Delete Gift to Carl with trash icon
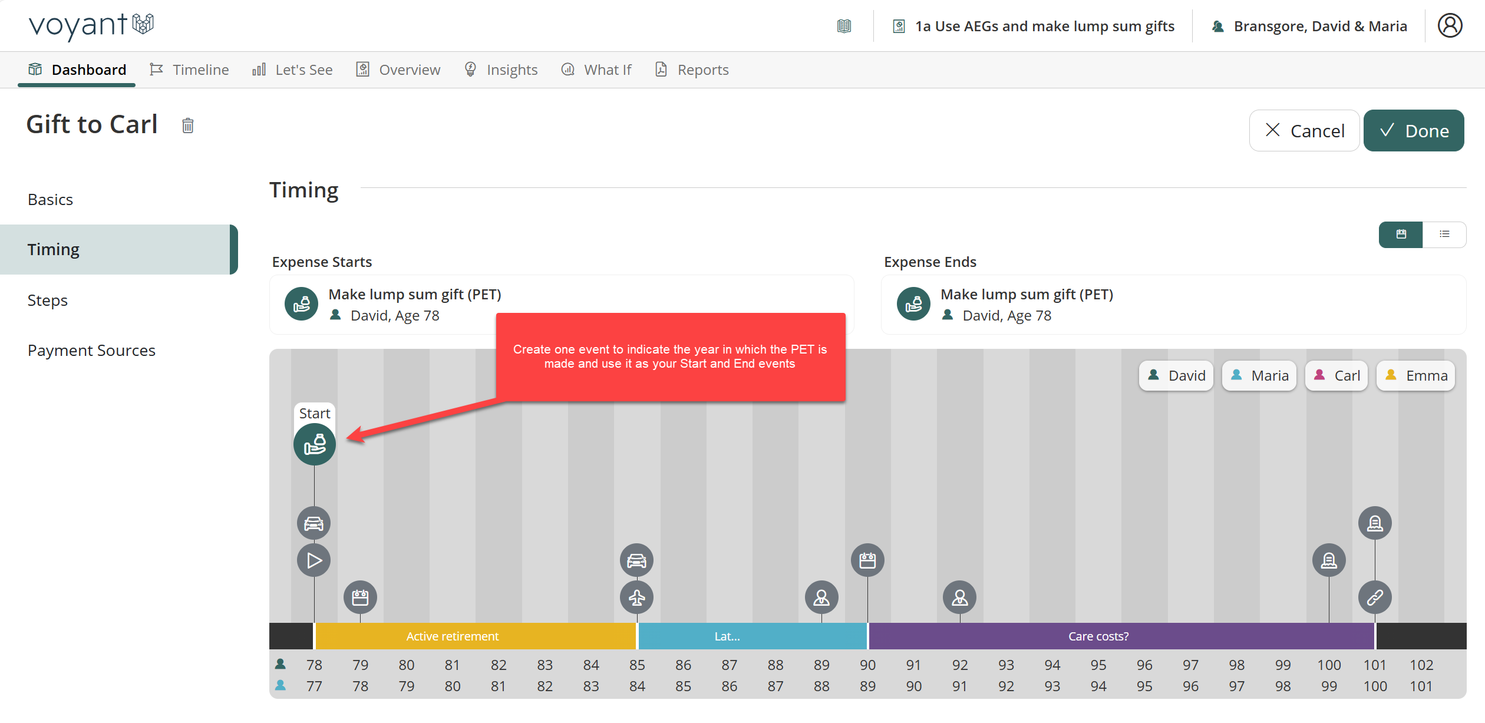Image resolution: width=1485 pixels, height=723 pixels. point(187,126)
